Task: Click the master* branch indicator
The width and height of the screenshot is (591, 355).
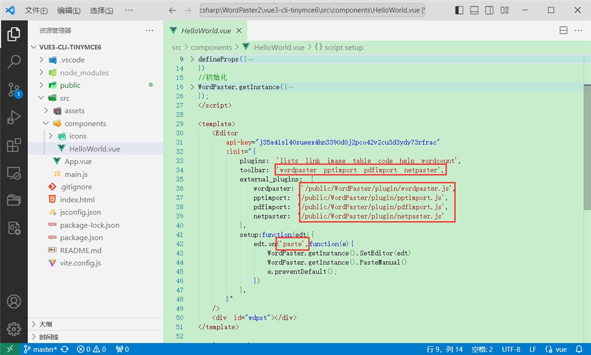Action: [43, 349]
